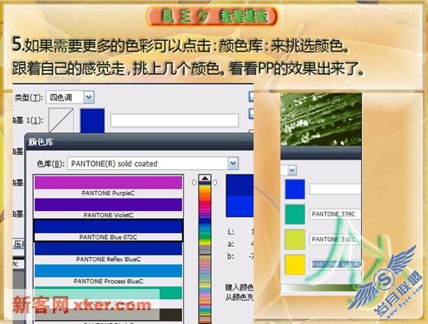Open the 类型 四色调 dropdown arrow
This screenshot has width=428, height=324.
[89, 97]
